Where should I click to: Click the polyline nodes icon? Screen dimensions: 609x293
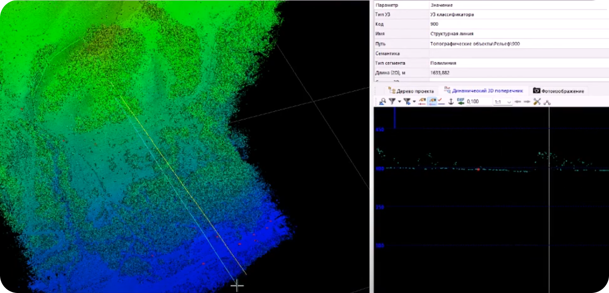point(547,102)
